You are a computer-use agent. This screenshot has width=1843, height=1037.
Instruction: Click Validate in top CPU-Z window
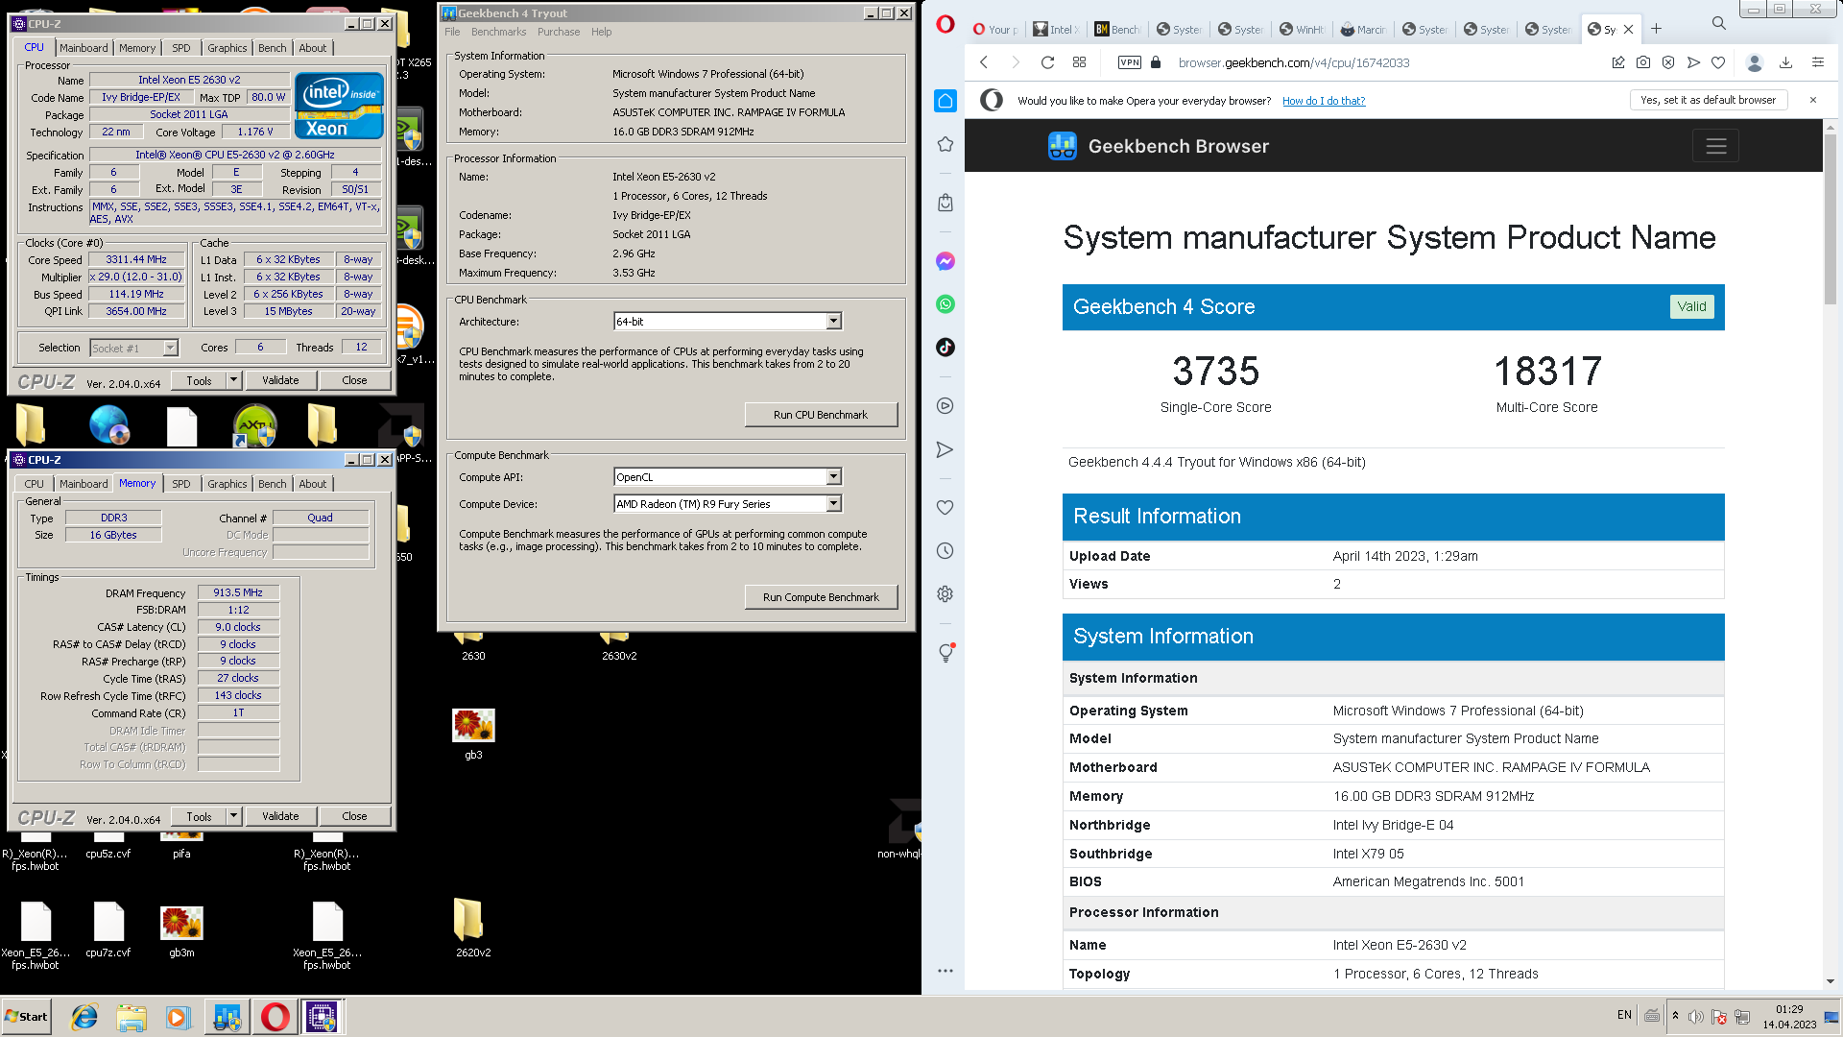(x=280, y=380)
